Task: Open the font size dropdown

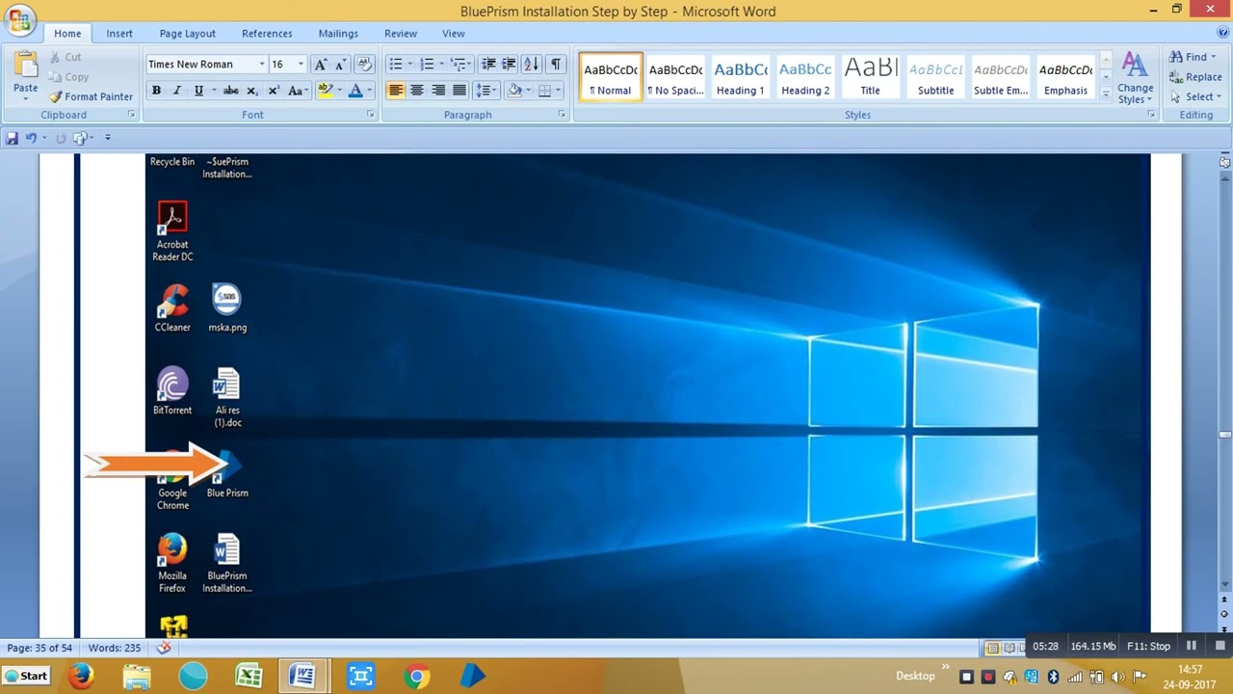Action: click(x=301, y=64)
